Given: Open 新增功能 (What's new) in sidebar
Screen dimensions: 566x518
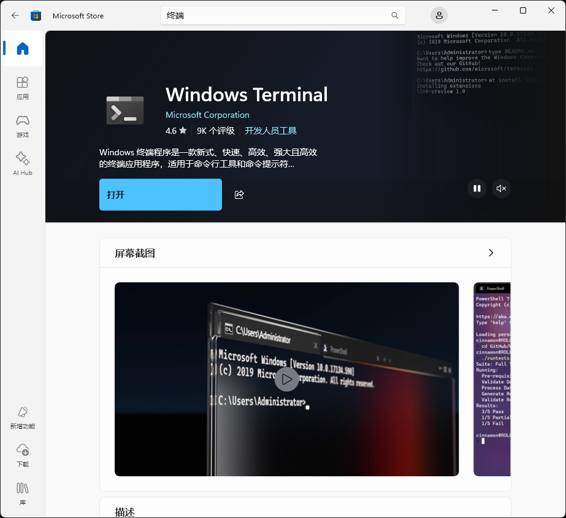Looking at the screenshot, I should 23,417.
